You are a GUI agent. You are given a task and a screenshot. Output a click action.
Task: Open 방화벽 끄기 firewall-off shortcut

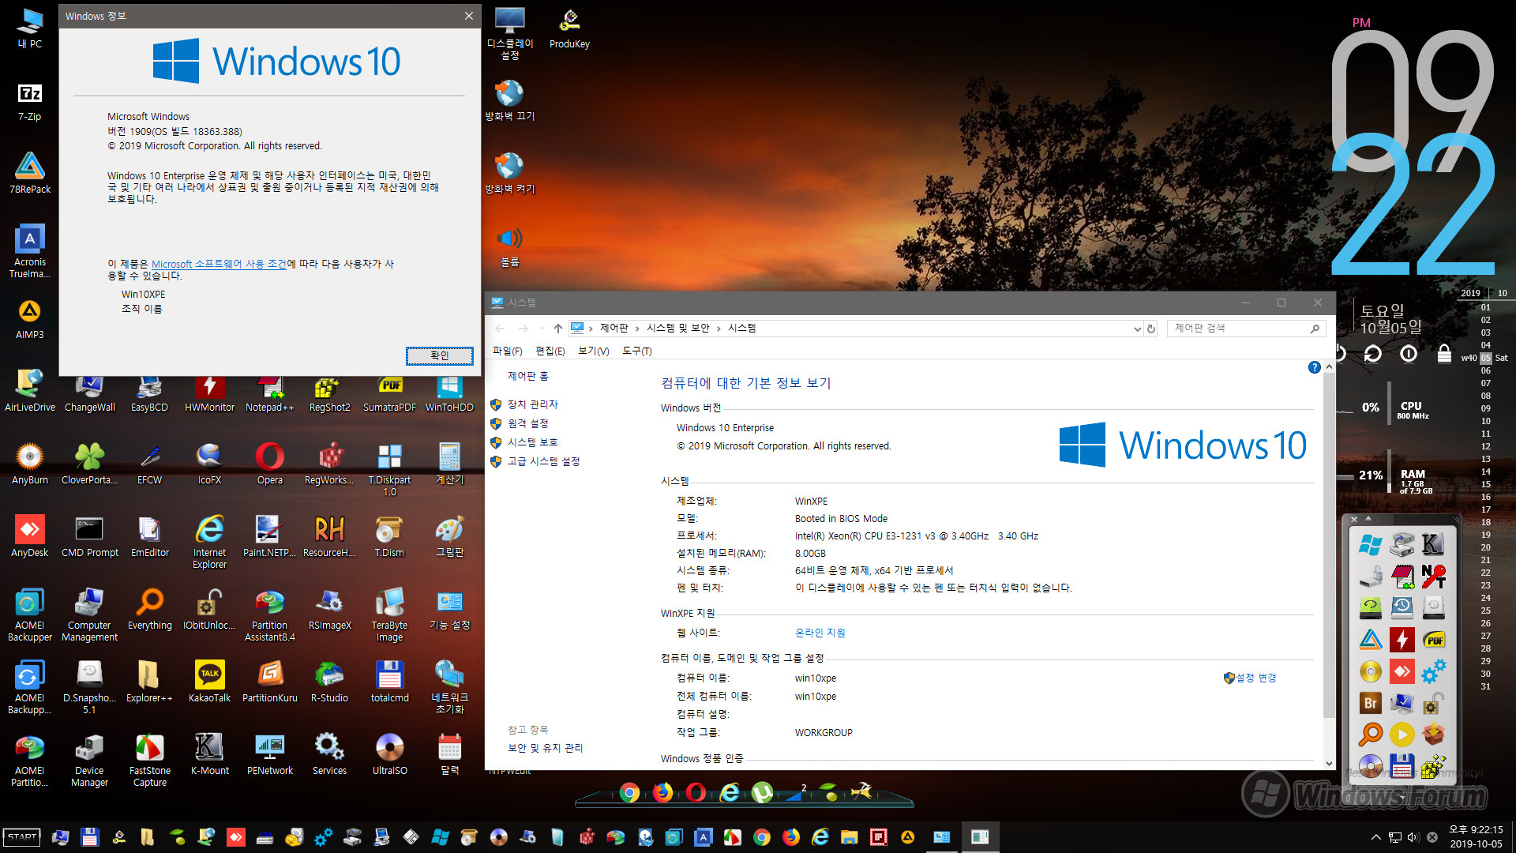[509, 100]
